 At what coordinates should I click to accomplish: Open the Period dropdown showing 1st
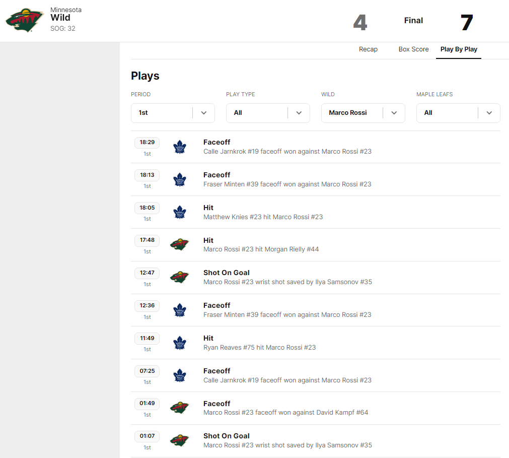[173, 113]
